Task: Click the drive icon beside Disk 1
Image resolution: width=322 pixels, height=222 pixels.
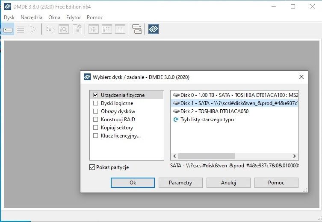Action: tap(176, 103)
